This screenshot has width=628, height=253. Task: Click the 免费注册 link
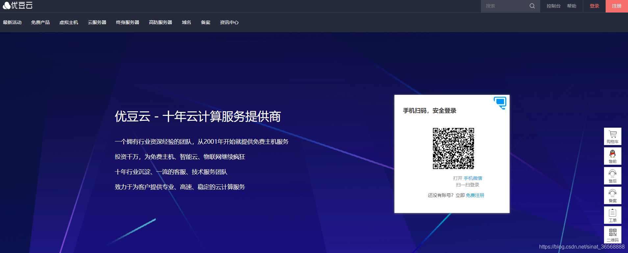click(x=475, y=195)
